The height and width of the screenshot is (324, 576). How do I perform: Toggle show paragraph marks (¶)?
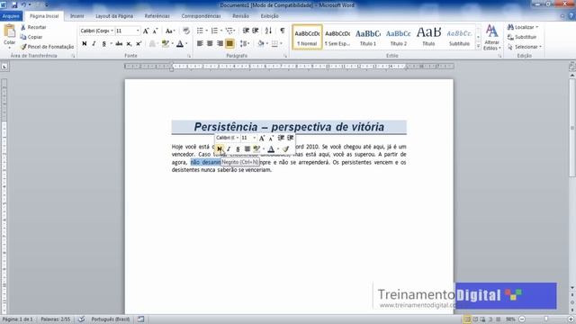click(282, 31)
